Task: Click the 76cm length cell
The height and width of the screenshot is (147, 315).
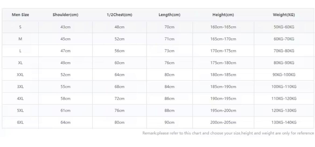Action: tap(169, 63)
